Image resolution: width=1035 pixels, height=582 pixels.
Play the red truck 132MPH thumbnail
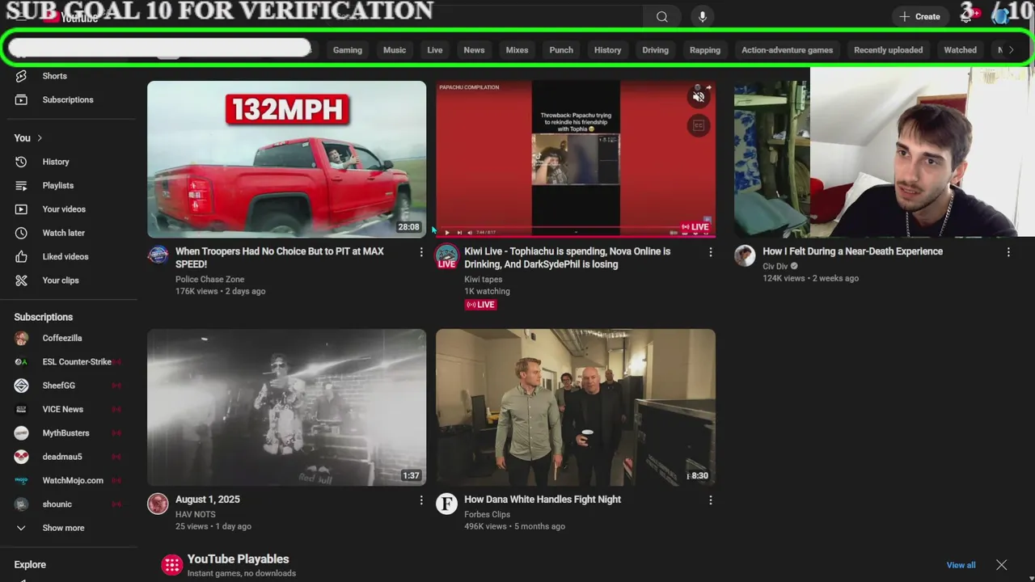tap(286, 159)
